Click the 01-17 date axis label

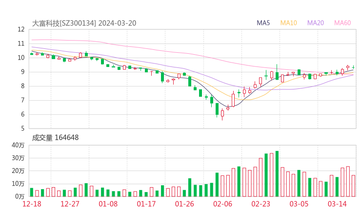point(146,204)
